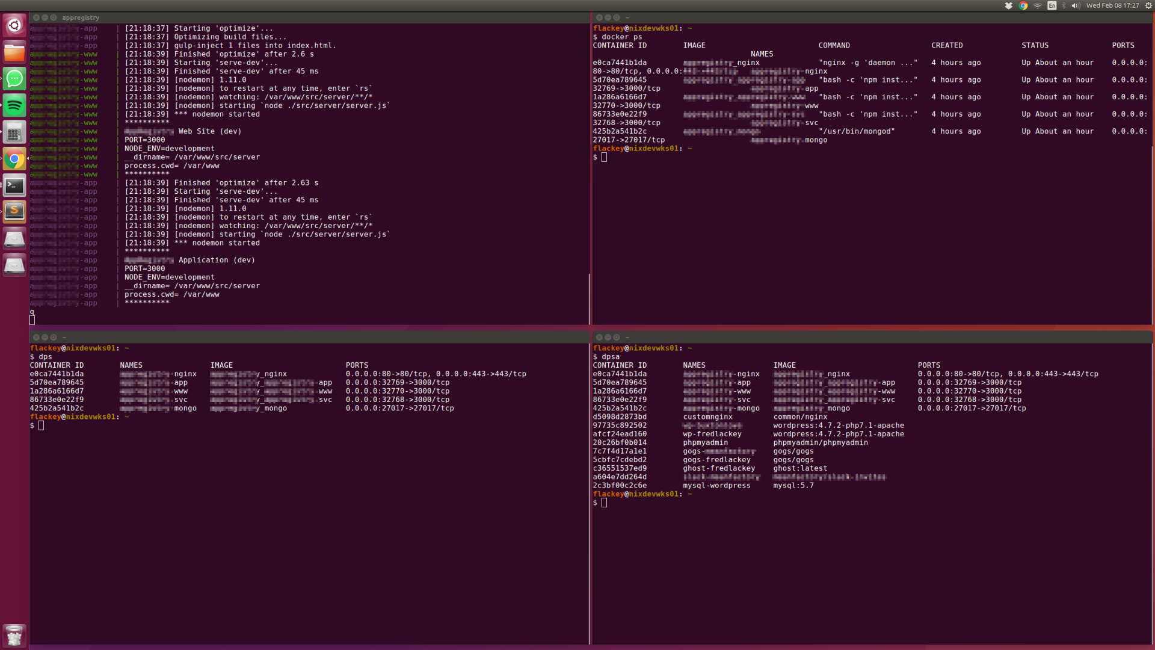Screen dimensions: 1155x650
Task: Click the 'phpmyadmin/phpmyadmin' image text
Action: click(x=821, y=442)
